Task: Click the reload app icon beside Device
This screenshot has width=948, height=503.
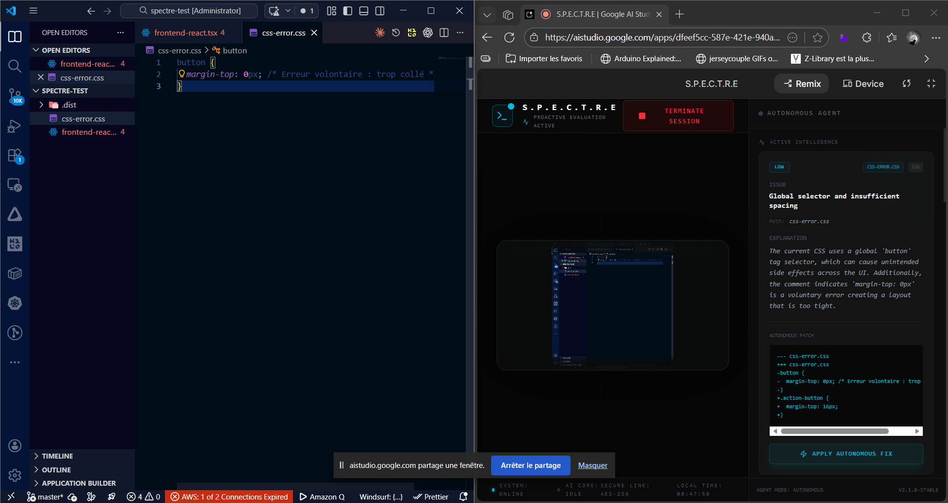Action: (907, 83)
